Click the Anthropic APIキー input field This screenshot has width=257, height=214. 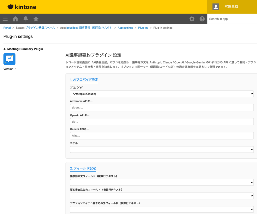pyautogui.click(x=161, y=107)
